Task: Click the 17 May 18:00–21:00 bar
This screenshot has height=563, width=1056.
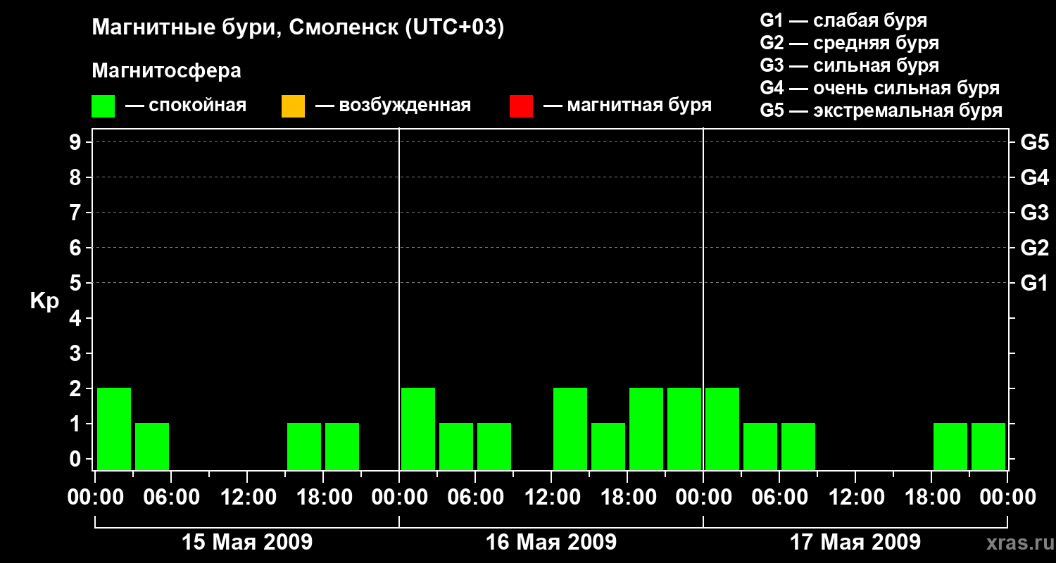Action: (x=950, y=446)
